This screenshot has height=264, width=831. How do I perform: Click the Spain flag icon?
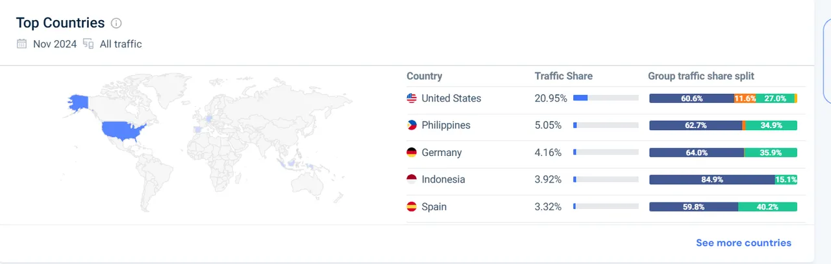(x=412, y=207)
